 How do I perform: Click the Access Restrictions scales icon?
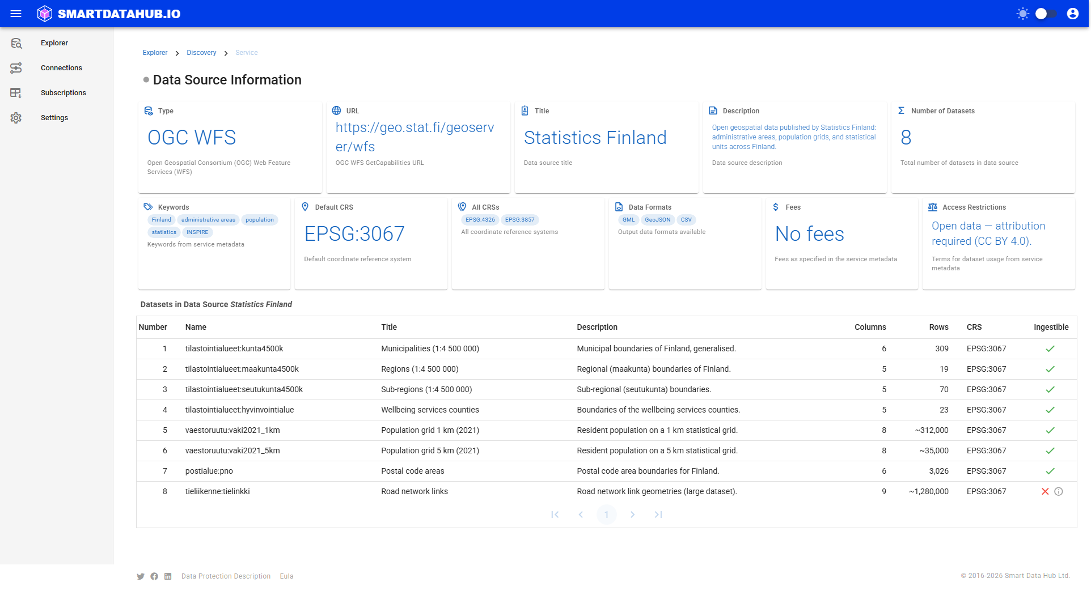(932, 207)
